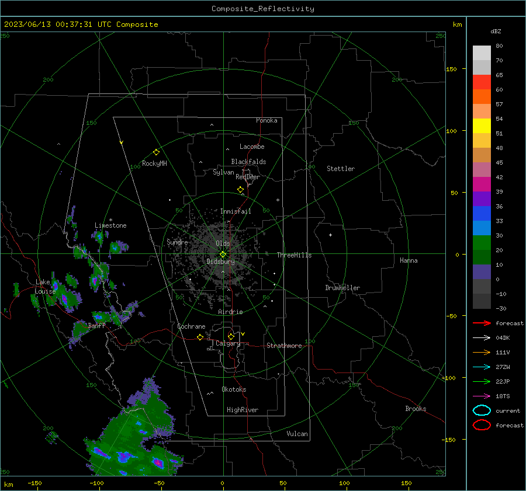Select the bright red swatch below 65
Image resolution: width=526 pixels, height=491 pixels.
pos(482,82)
